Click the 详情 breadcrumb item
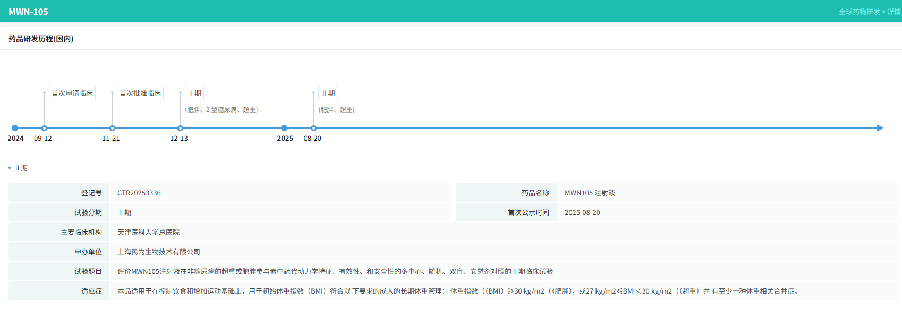This screenshot has width=902, height=309. pos(894,12)
